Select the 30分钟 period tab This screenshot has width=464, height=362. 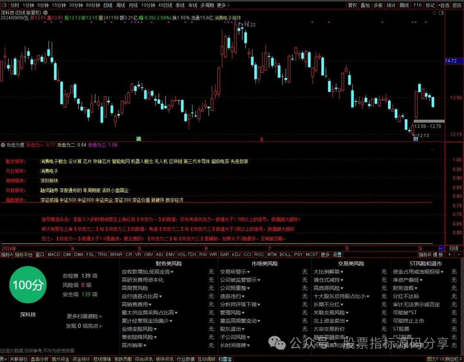pos(76,5)
